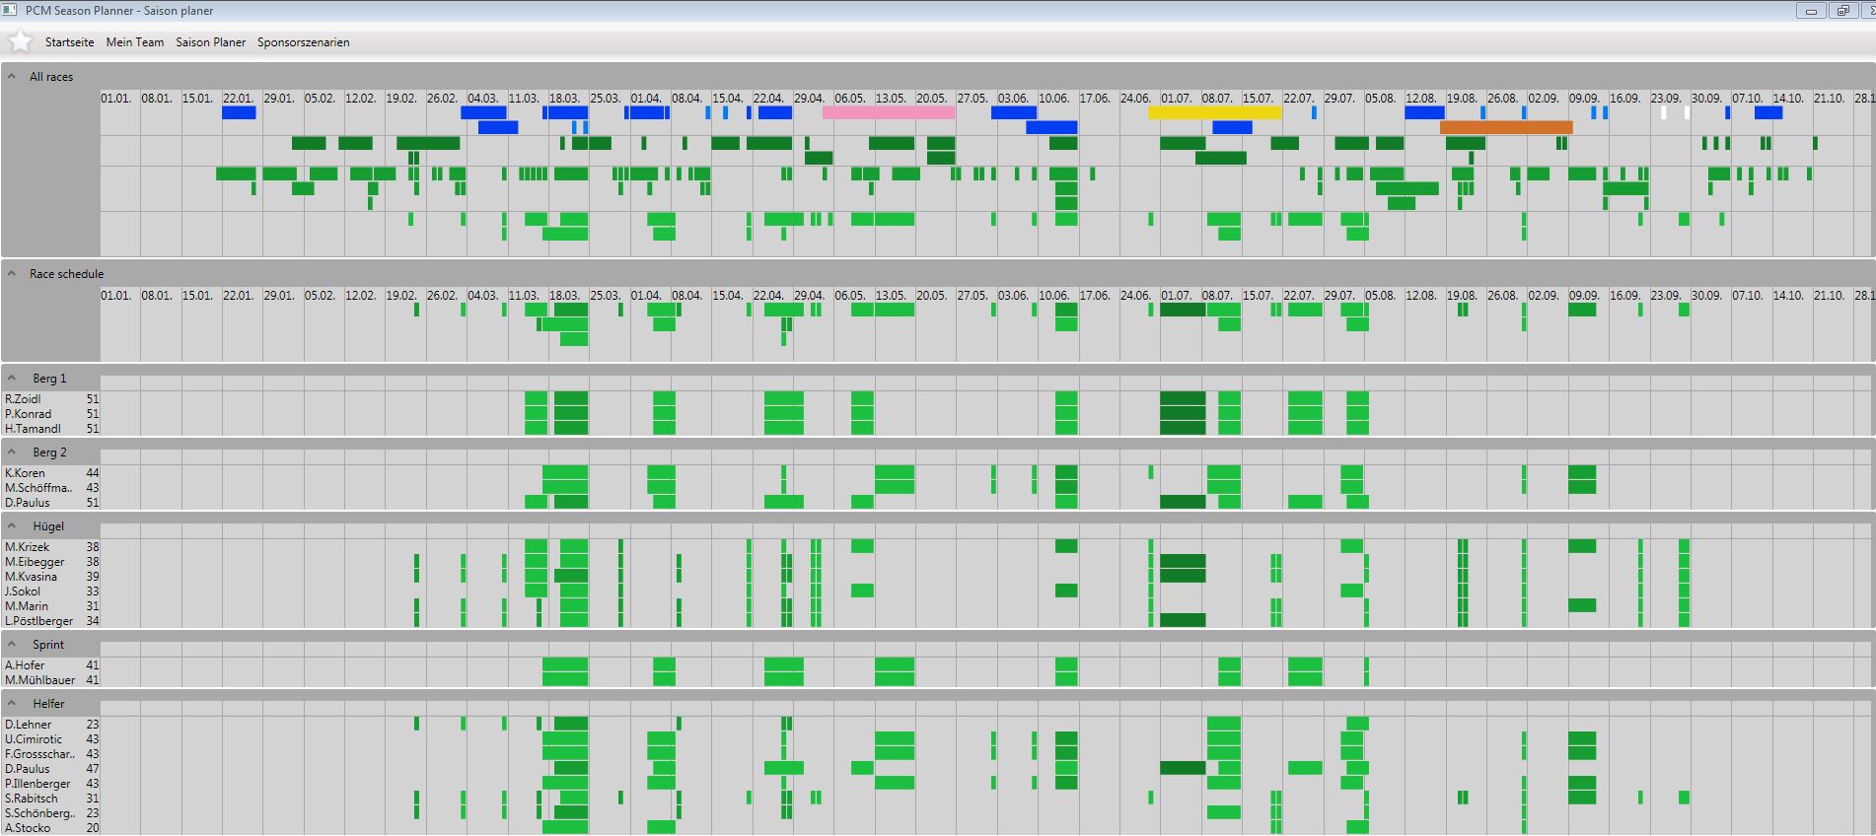
Task: Collapse the Berg 2 group
Action: 12,452
